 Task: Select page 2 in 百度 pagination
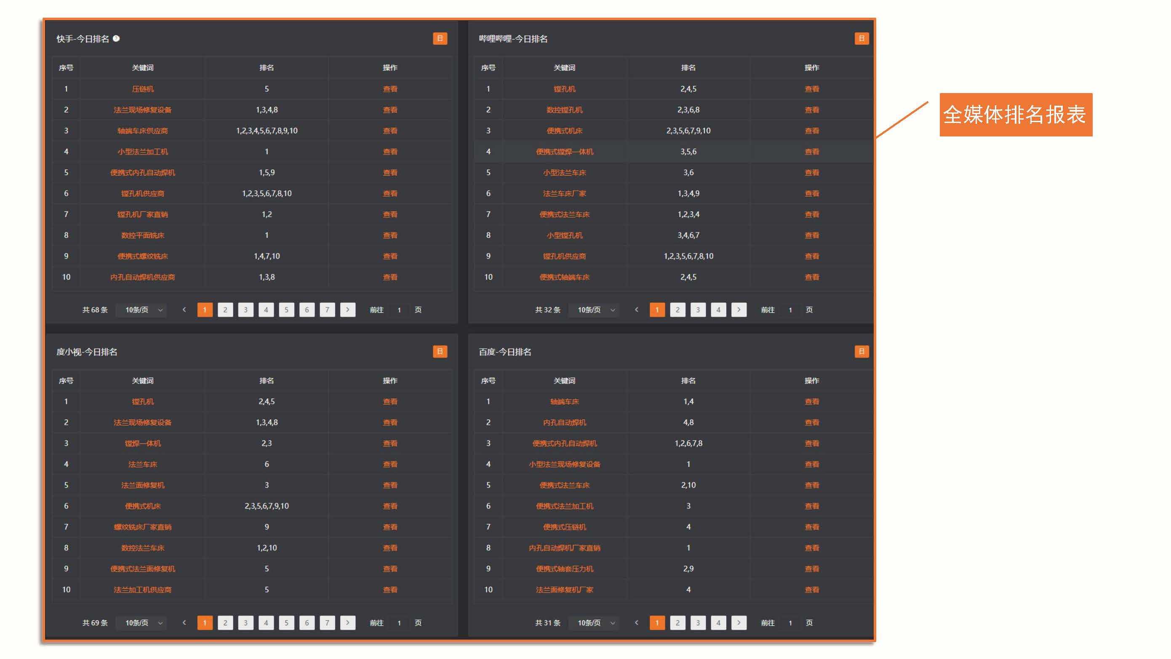point(678,623)
